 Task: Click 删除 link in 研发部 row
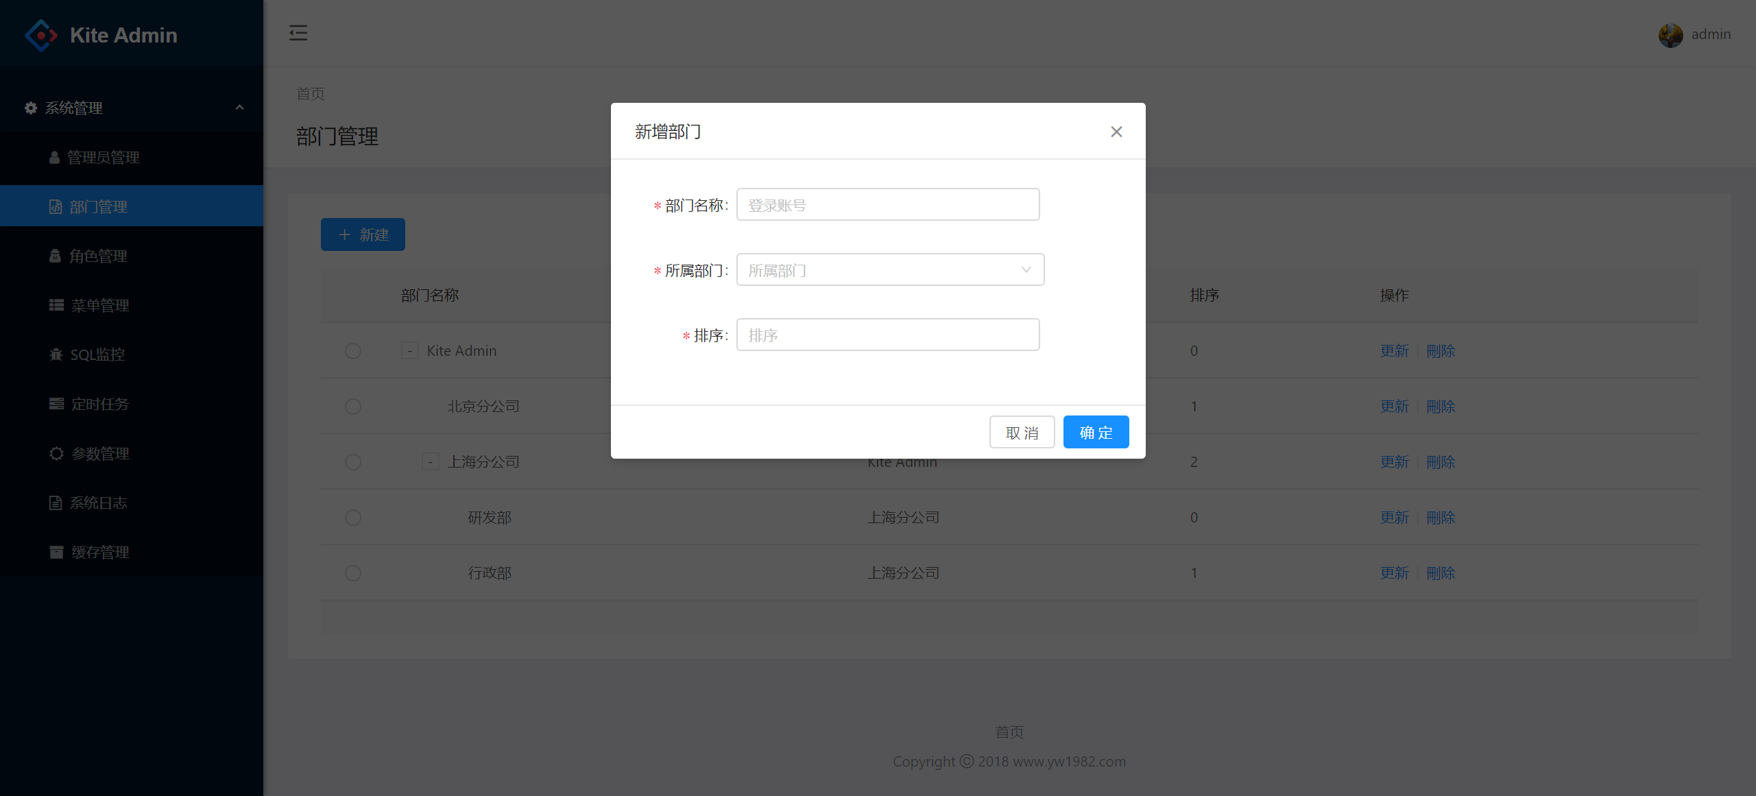[x=1441, y=518]
